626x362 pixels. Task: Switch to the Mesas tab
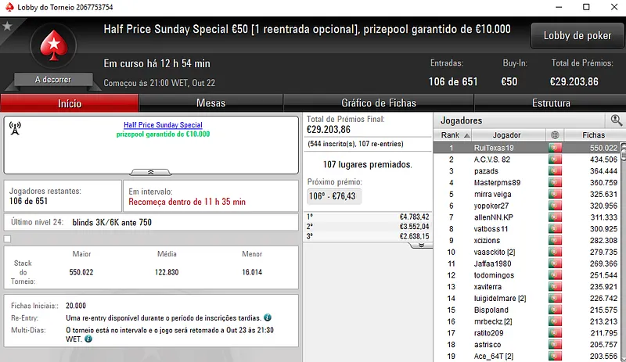(x=210, y=102)
